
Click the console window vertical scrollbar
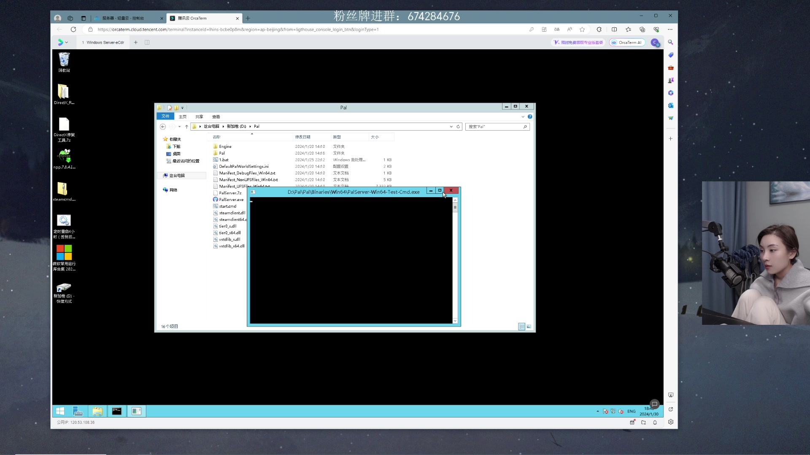pos(455,260)
